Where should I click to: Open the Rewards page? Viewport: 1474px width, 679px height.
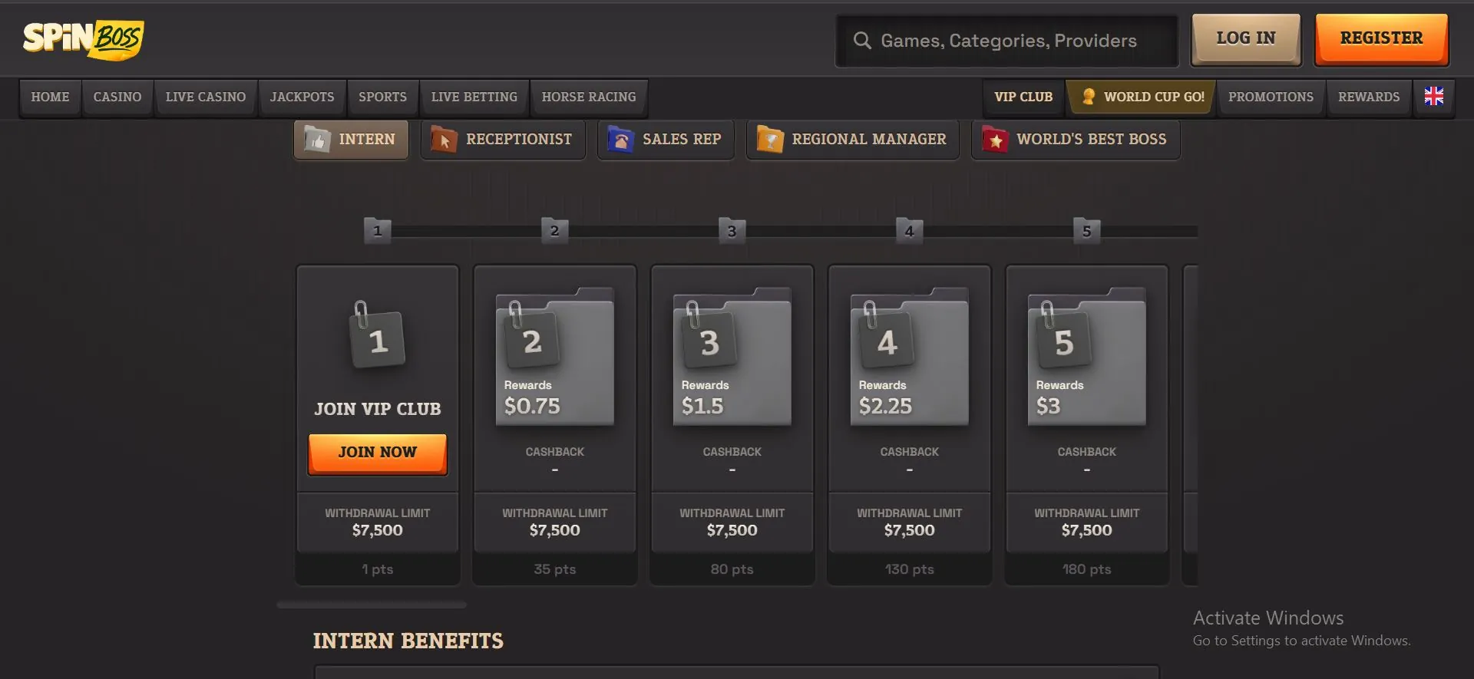pyautogui.click(x=1369, y=97)
